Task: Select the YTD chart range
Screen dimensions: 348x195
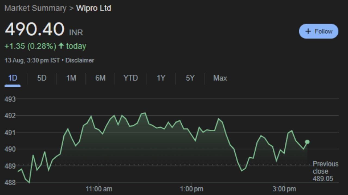Action: 130,78
